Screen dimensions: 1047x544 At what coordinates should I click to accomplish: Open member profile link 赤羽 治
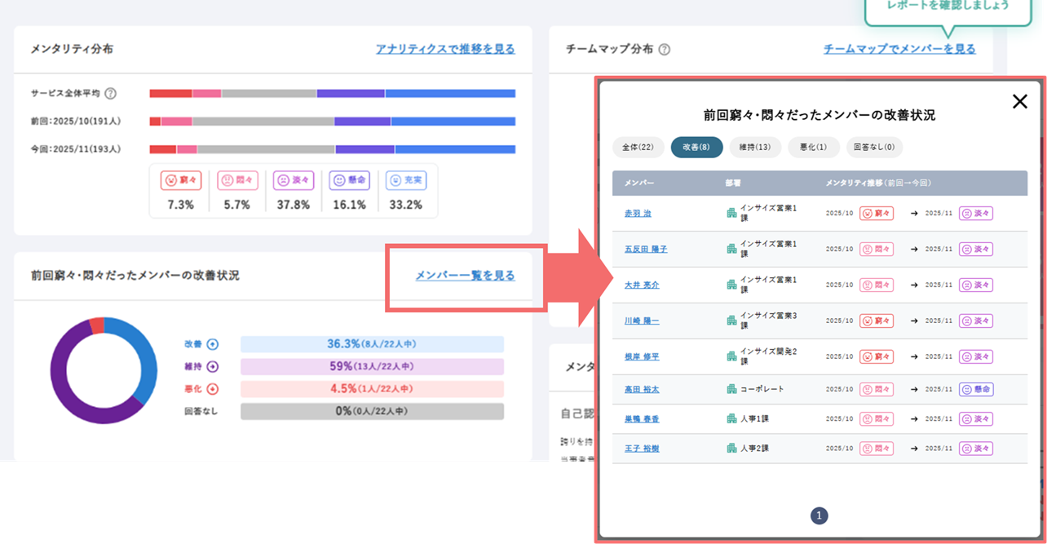tap(638, 213)
